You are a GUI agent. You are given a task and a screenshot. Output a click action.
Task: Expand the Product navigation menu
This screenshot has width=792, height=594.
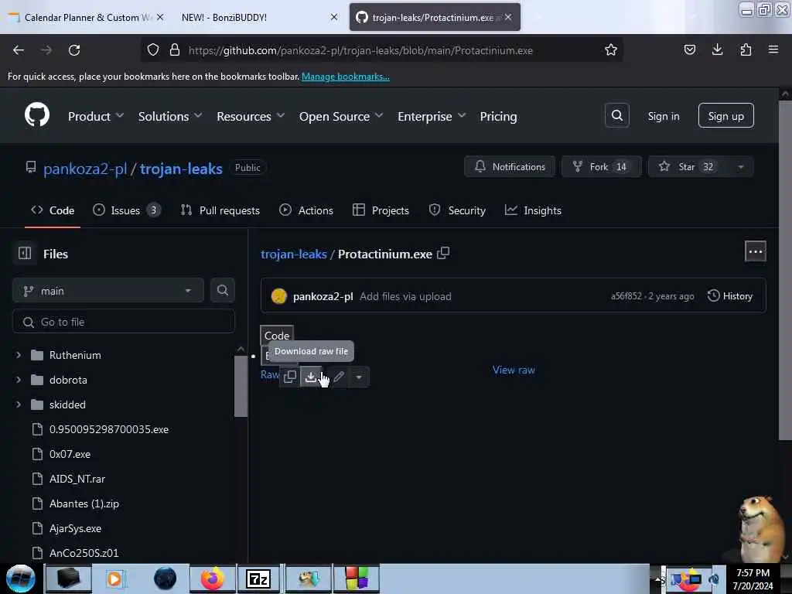96,116
